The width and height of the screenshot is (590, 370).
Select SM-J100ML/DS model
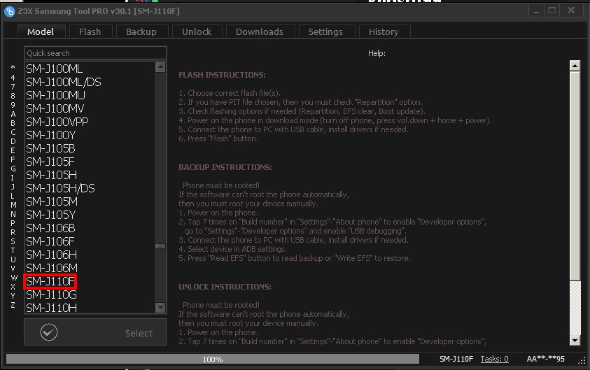click(64, 82)
